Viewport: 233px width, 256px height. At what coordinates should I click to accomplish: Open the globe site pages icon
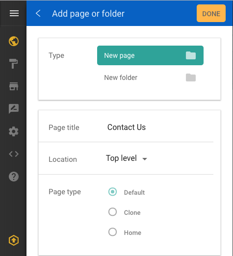click(14, 41)
